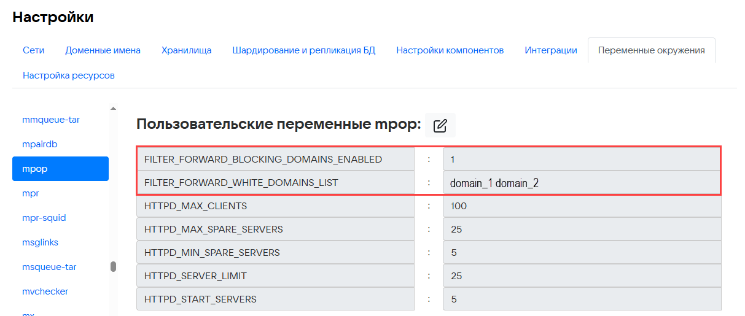
Task: Click the HTTPD_MAX_CLIENTS value field
Action: (580, 206)
